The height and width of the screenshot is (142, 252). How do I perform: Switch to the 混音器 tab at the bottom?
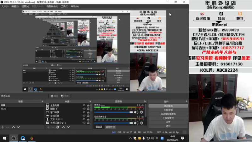point(99,127)
